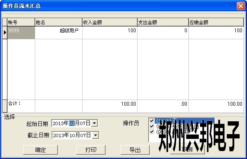Close the 操作员流水汇总 window
The height and width of the screenshot is (159, 247).
click(240, 6)
